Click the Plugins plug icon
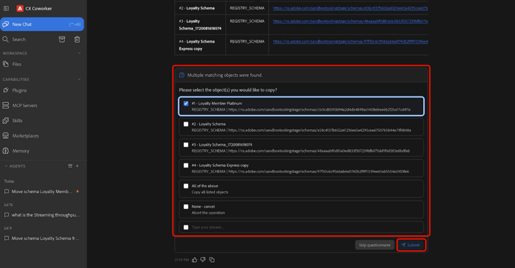The image size is (515, 268). point(5,91)
